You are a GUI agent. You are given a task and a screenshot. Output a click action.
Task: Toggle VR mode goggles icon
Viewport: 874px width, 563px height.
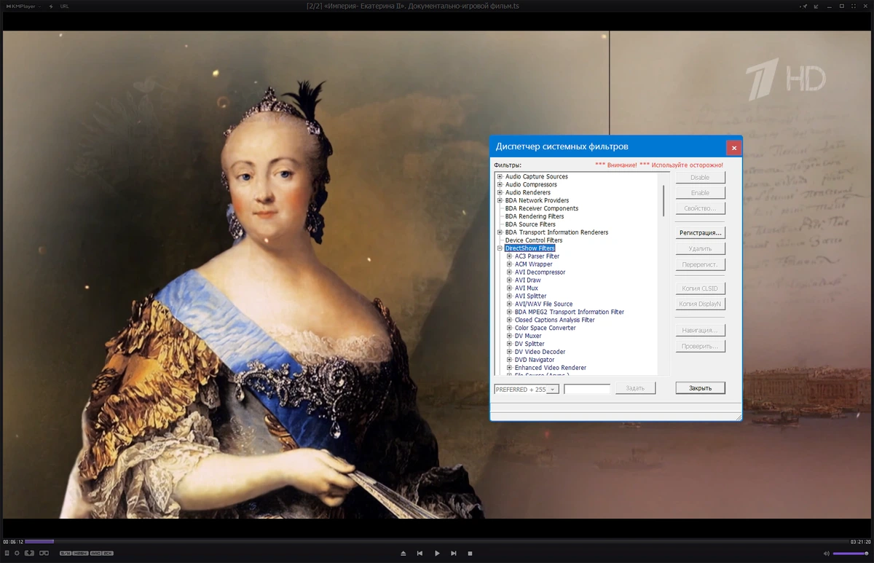(44, 554)
